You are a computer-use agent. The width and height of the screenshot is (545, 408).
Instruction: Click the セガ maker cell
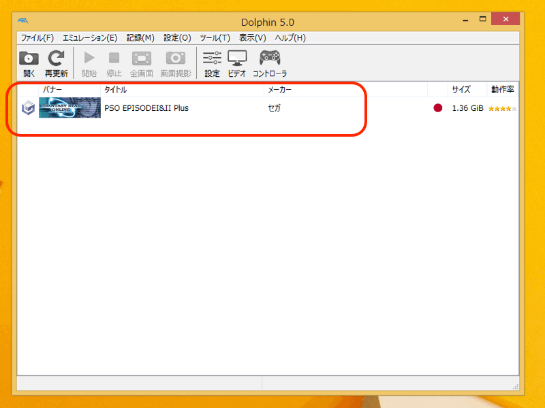pos(274,108)
